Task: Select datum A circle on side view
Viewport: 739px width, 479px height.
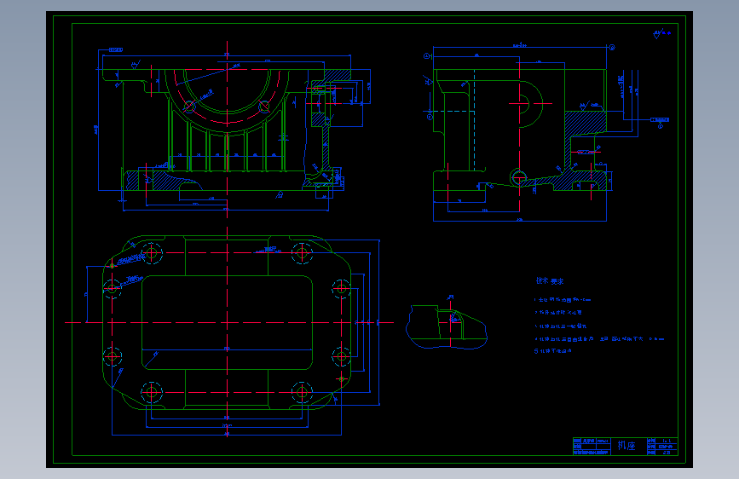Action: pos(427,56)
